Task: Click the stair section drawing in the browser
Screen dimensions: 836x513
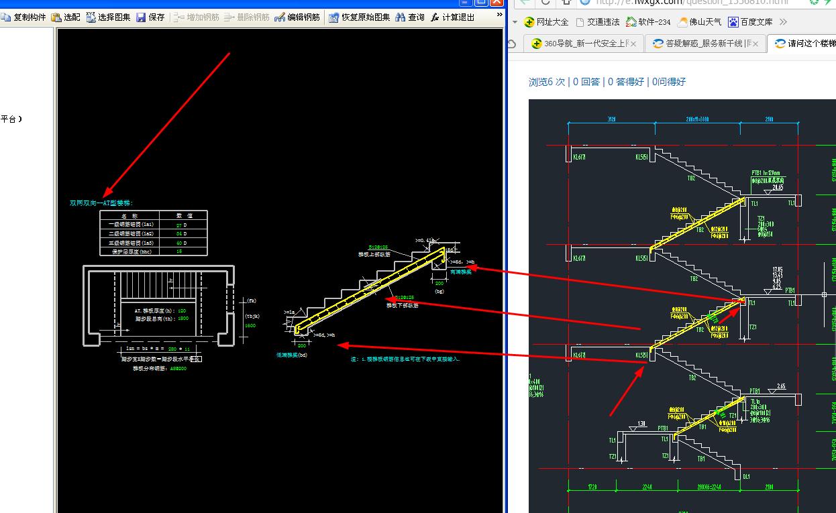Action: (682, 306)
